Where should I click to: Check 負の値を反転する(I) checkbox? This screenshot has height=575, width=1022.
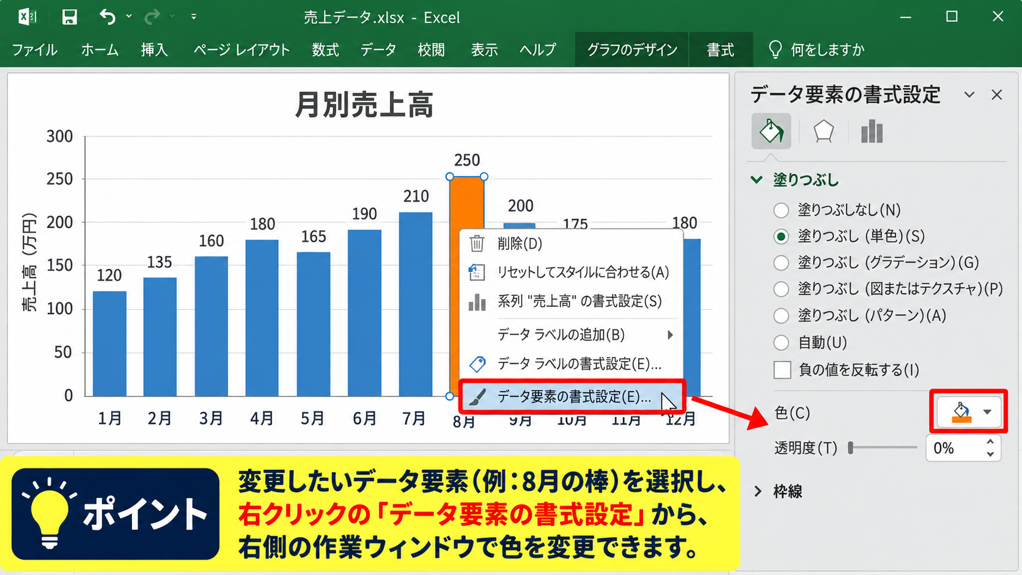[x=782, y=370]
